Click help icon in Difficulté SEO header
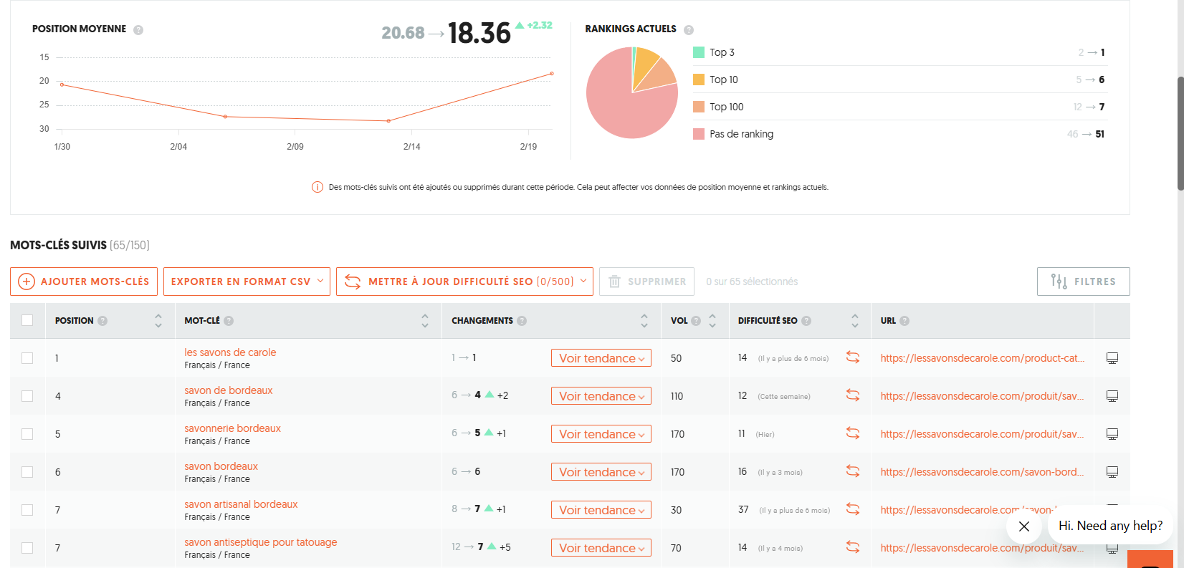 pos(806,321)
